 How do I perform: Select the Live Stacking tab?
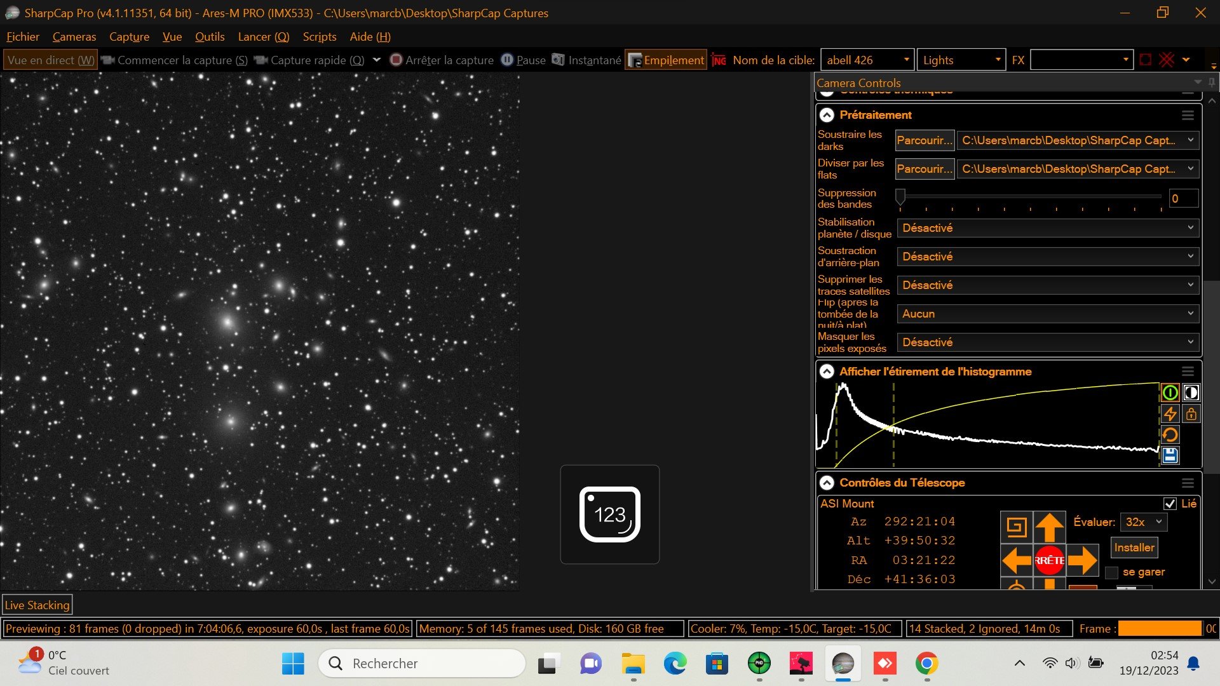37,605
